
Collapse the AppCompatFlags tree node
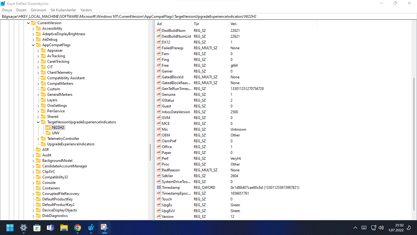coord(33,45)
